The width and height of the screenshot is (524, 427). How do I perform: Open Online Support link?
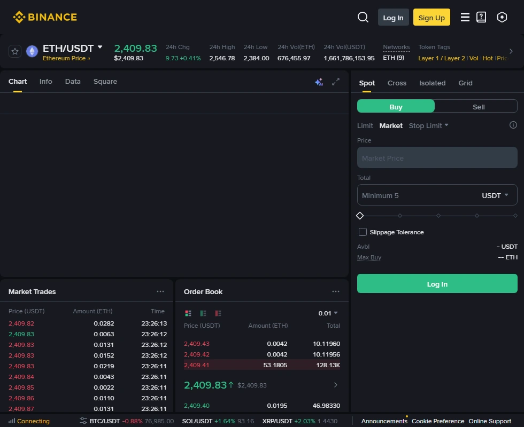pos(490,421)
